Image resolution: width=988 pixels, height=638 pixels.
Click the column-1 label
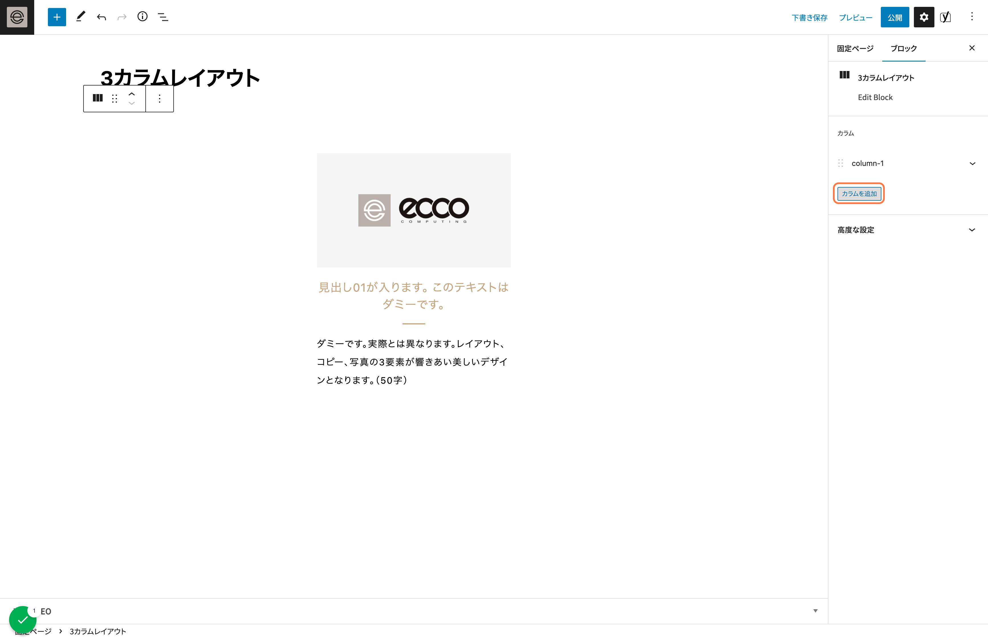[x=867, y=163]
